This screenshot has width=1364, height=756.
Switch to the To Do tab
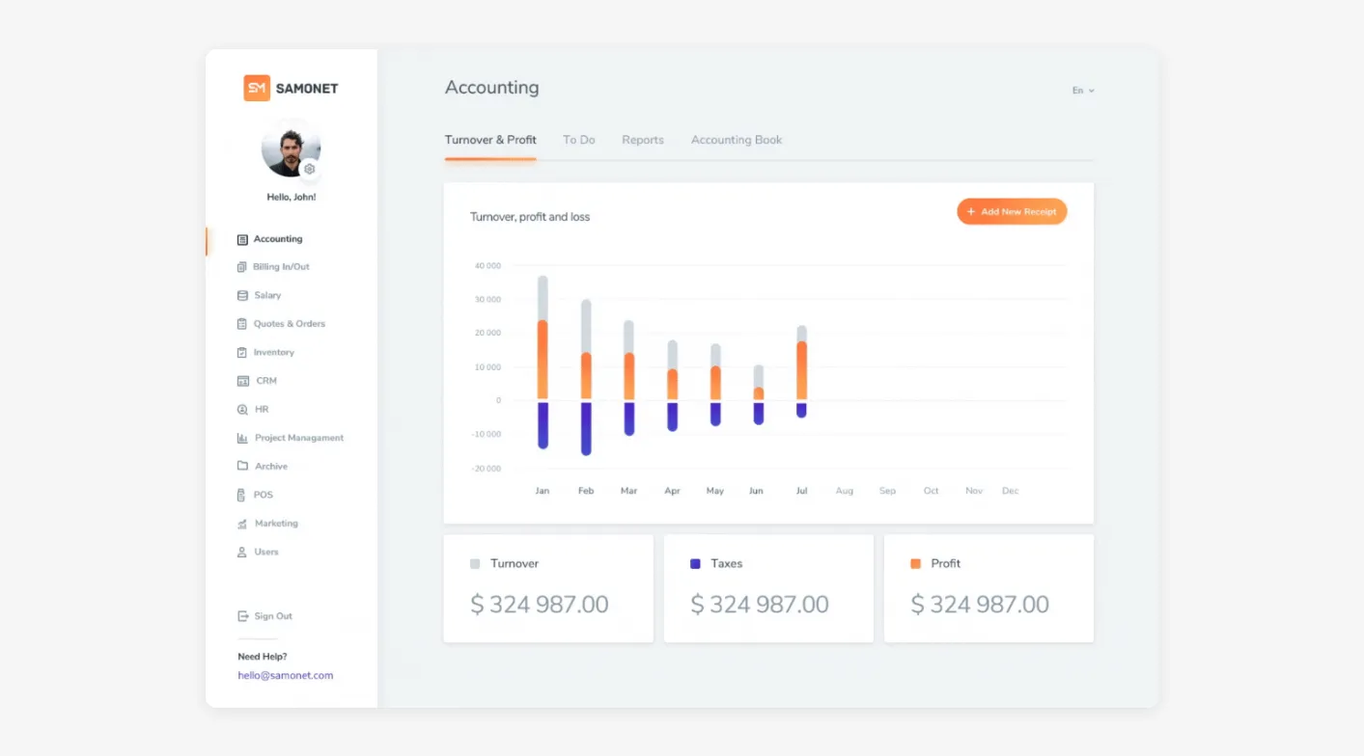[x=578, y=140]
